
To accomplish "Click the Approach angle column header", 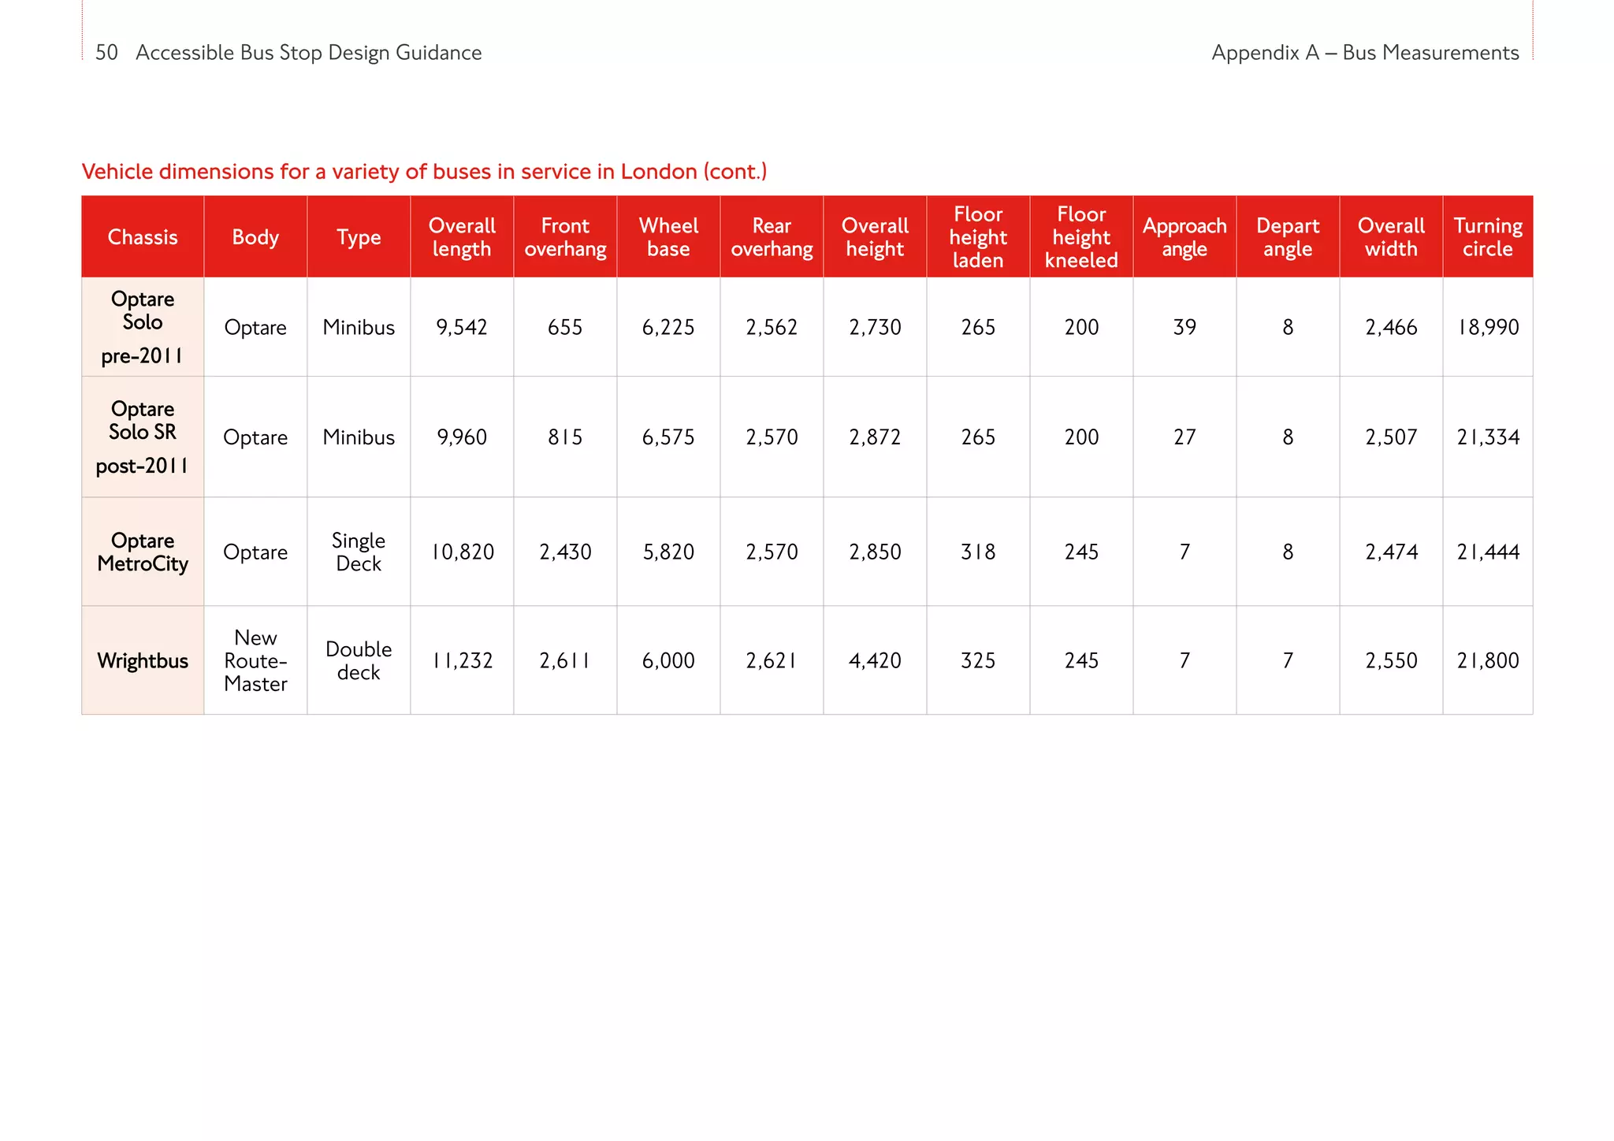I will coord(1184,237).
